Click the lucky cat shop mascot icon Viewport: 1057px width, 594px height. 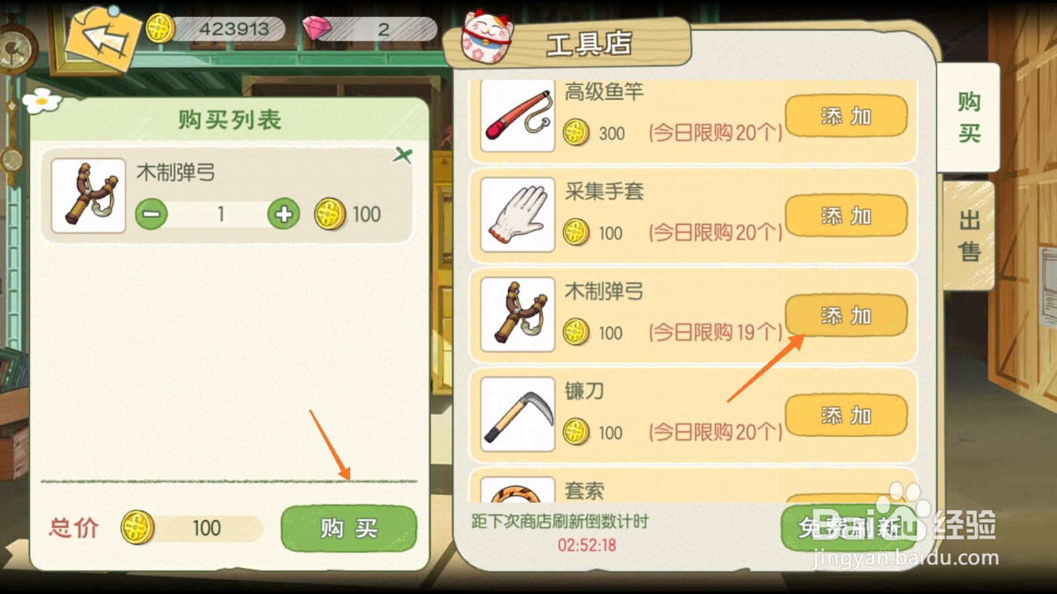[x=487, y=37]
